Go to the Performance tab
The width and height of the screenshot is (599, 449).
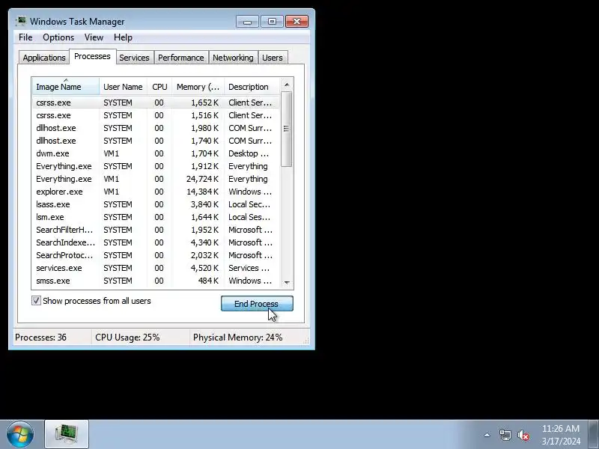point(181,58)
